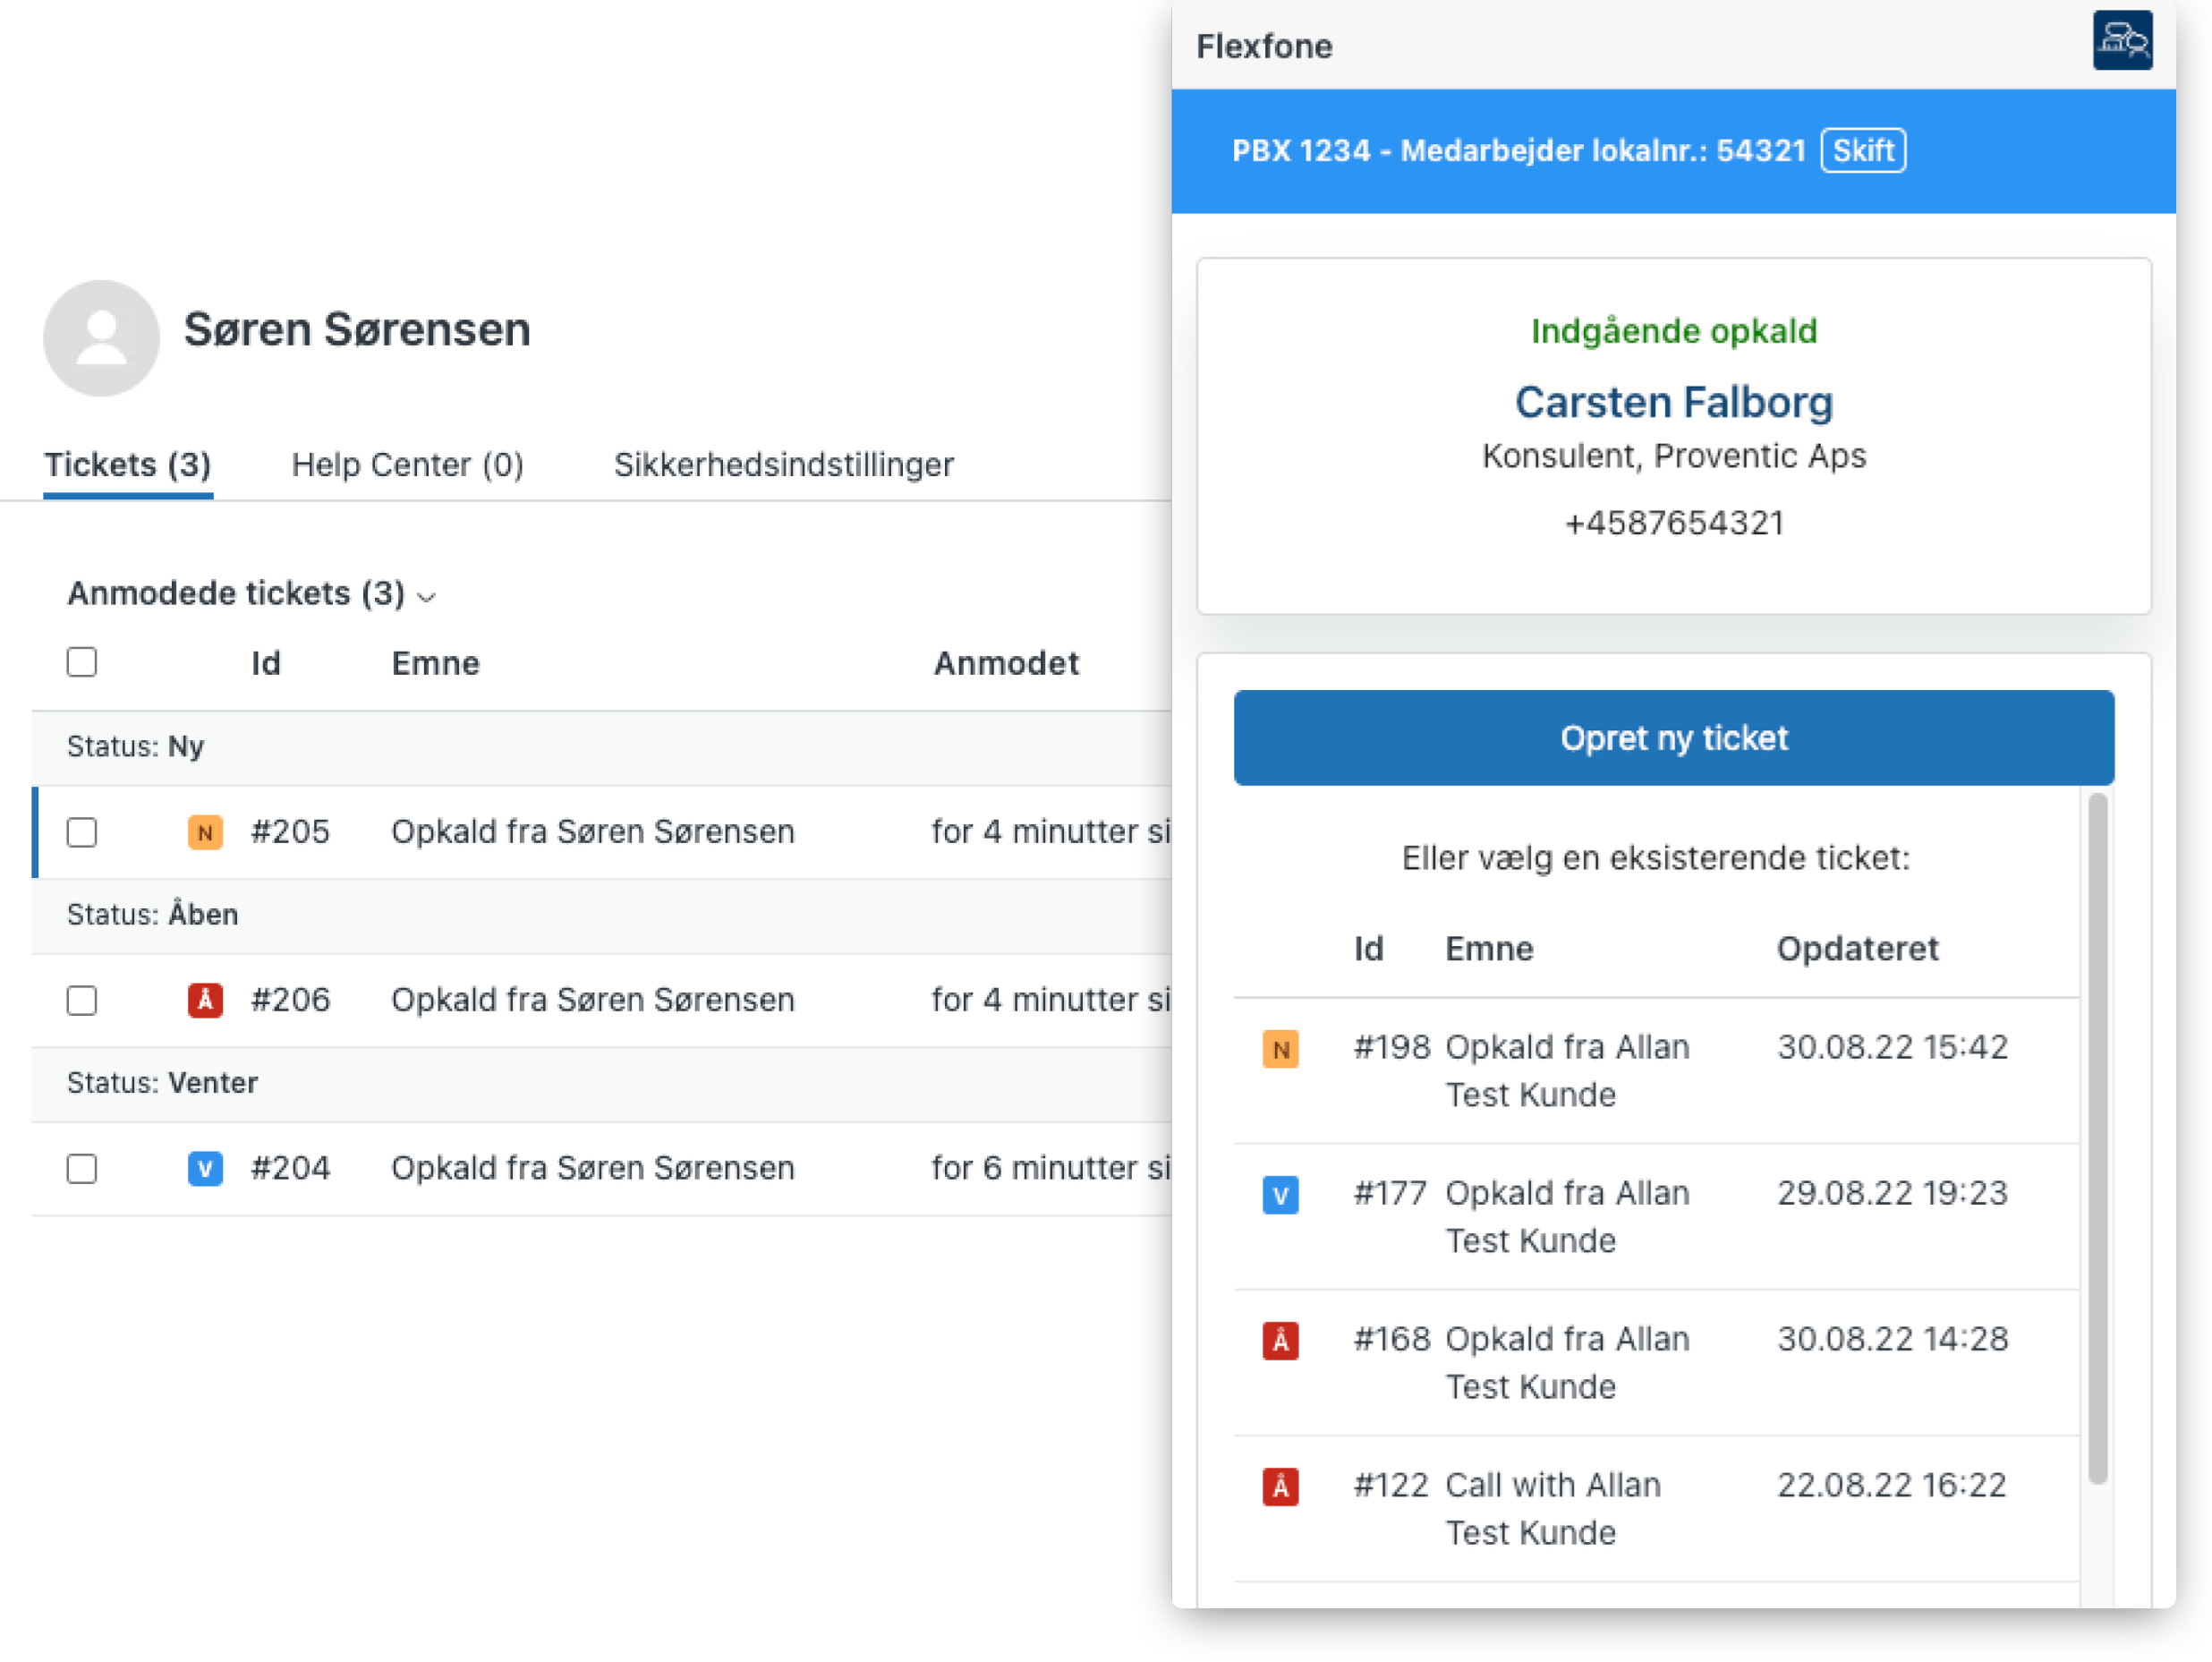2212x1662 pixels.
Task: Click the Emne column header in Flexfone panel
Action: coord(1489,949)
